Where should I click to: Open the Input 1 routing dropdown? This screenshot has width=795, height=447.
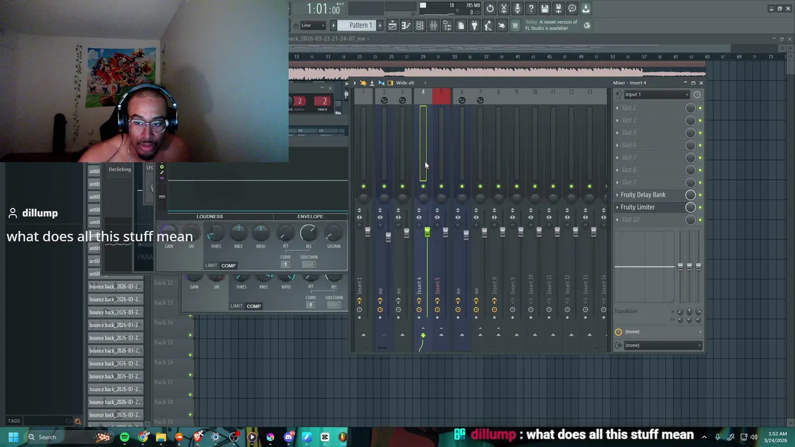(657, 94)
